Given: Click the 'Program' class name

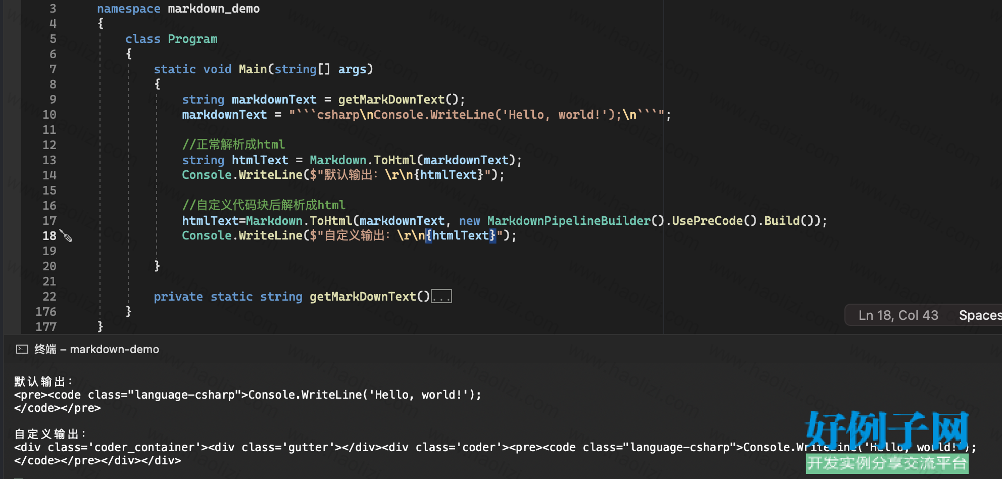Looking at the screenshot, I should click(x=192, y=39).
